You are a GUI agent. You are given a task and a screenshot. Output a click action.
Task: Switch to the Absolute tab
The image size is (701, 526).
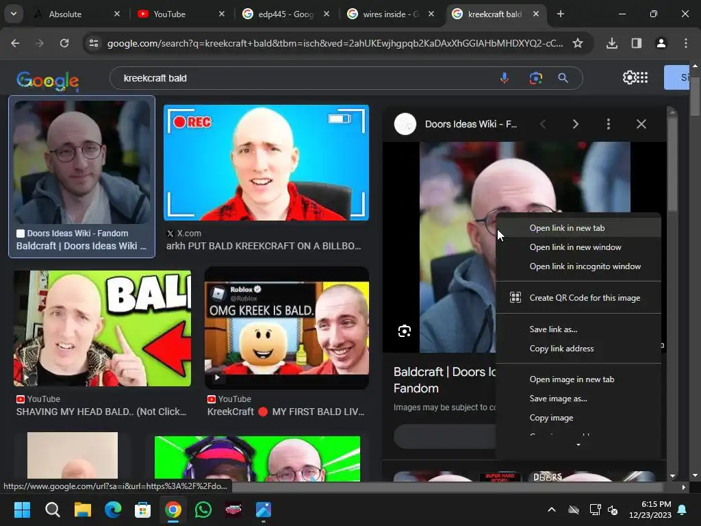(78, 14)
